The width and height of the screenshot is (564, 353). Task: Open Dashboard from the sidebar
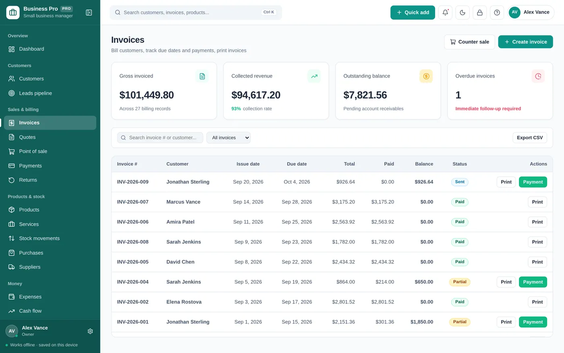50,49
